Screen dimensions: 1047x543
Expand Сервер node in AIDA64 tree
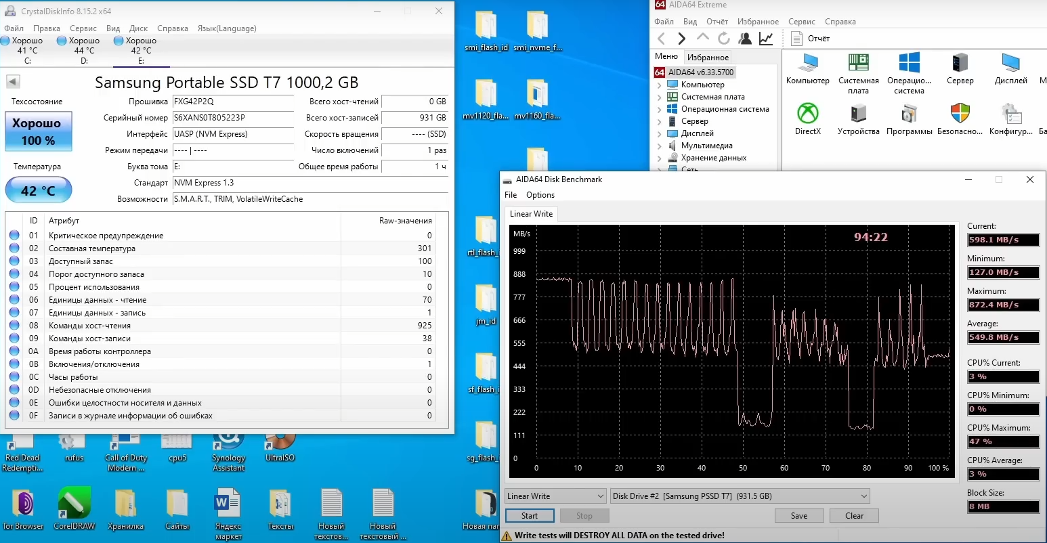pos(659,121)
